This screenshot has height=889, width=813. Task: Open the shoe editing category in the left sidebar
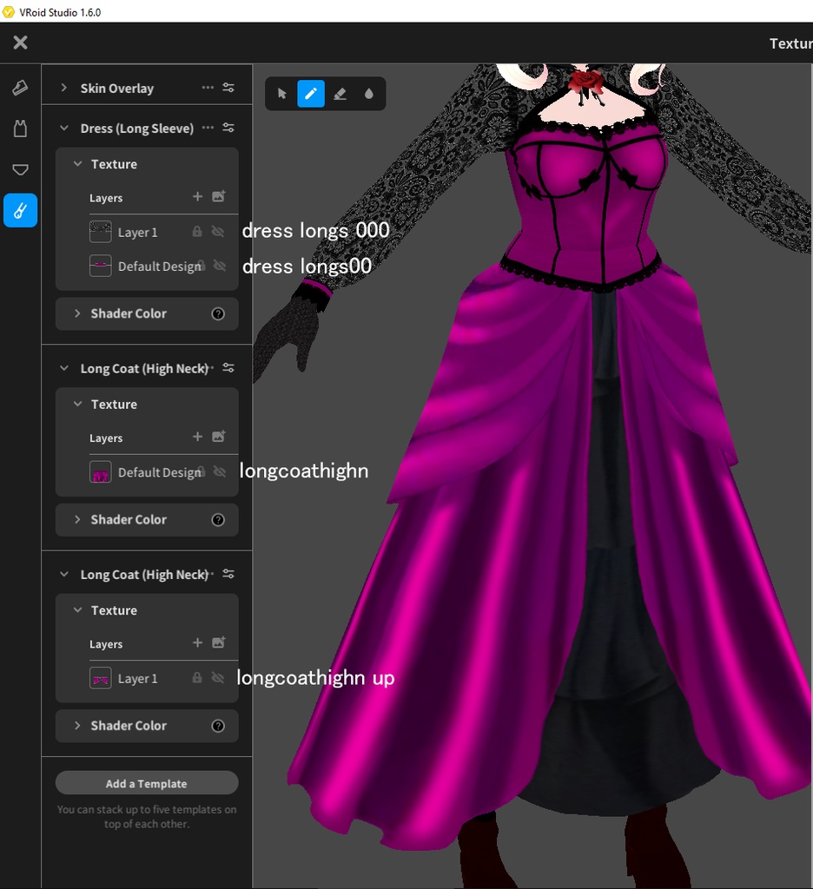(19, 87)
